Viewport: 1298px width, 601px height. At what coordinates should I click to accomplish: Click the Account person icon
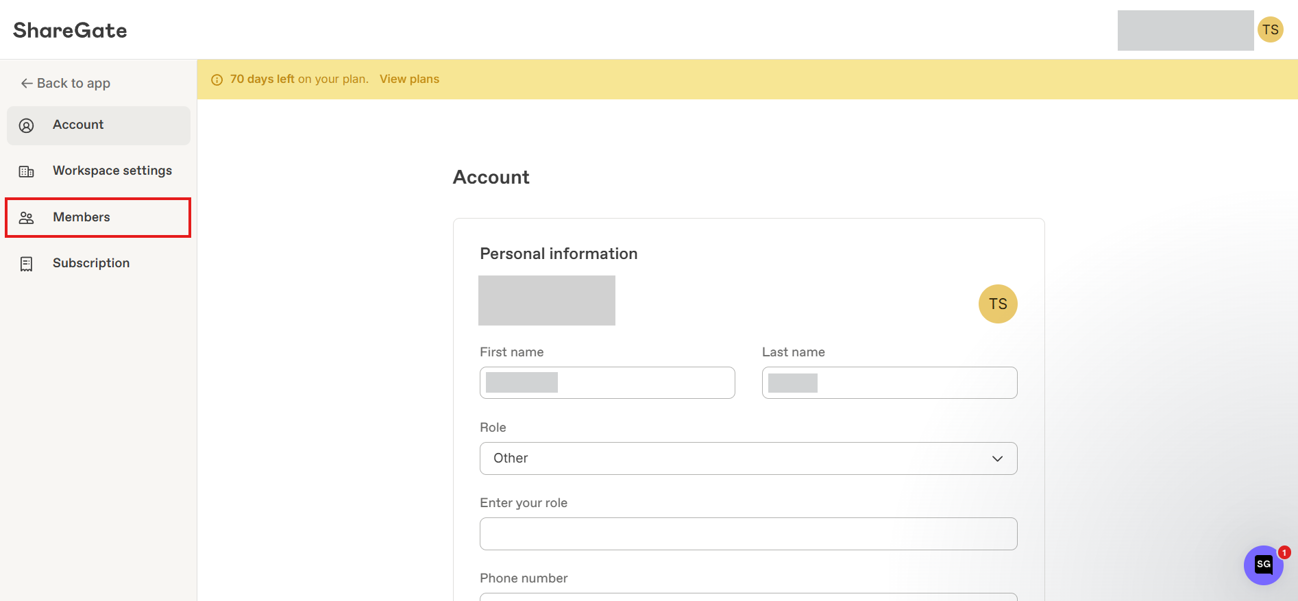27,125
